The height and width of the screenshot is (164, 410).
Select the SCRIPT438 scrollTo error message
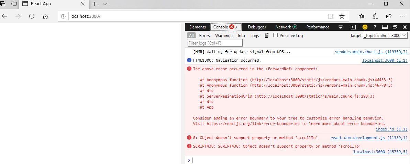coord(277,146)
